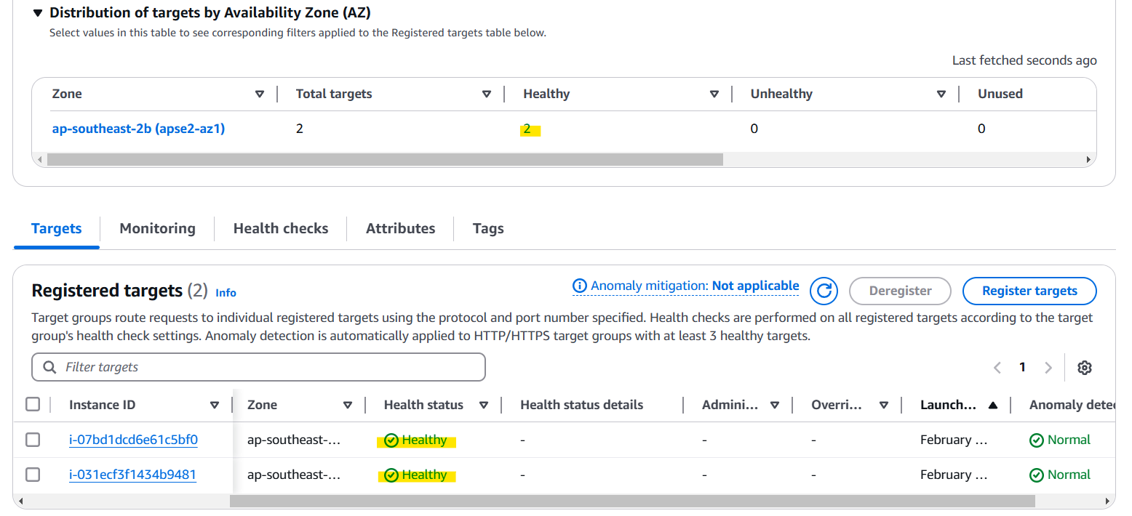The height and width of the screenshot is (516, 1132).
Task: Open the Instance ID column sort dropdown
Action: click(215, 406)
